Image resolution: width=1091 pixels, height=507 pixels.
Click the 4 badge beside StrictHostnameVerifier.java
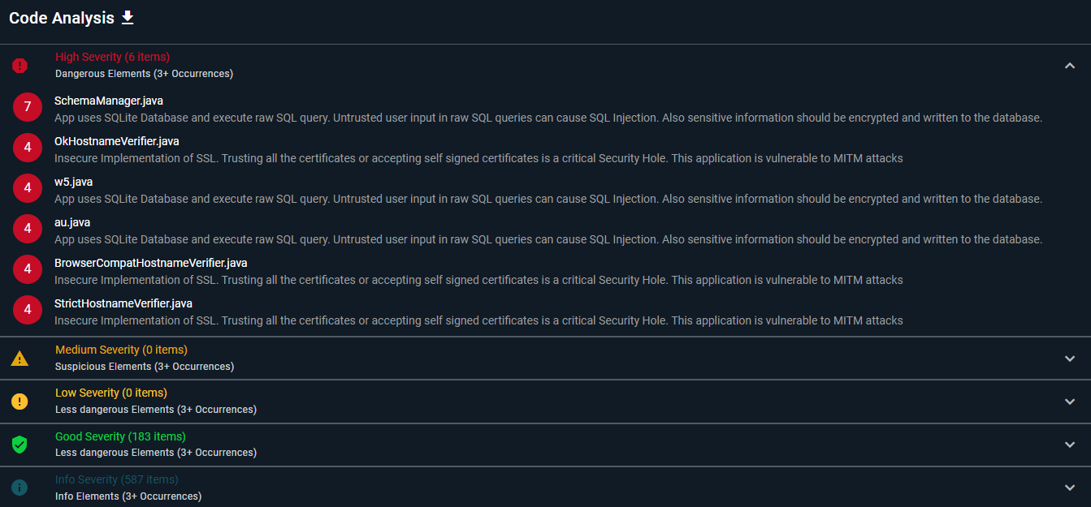pos(28,310)
